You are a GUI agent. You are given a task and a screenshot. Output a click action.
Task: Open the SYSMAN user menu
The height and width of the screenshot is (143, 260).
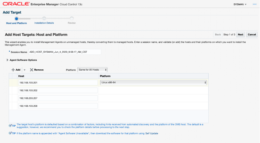pos(240,4)
